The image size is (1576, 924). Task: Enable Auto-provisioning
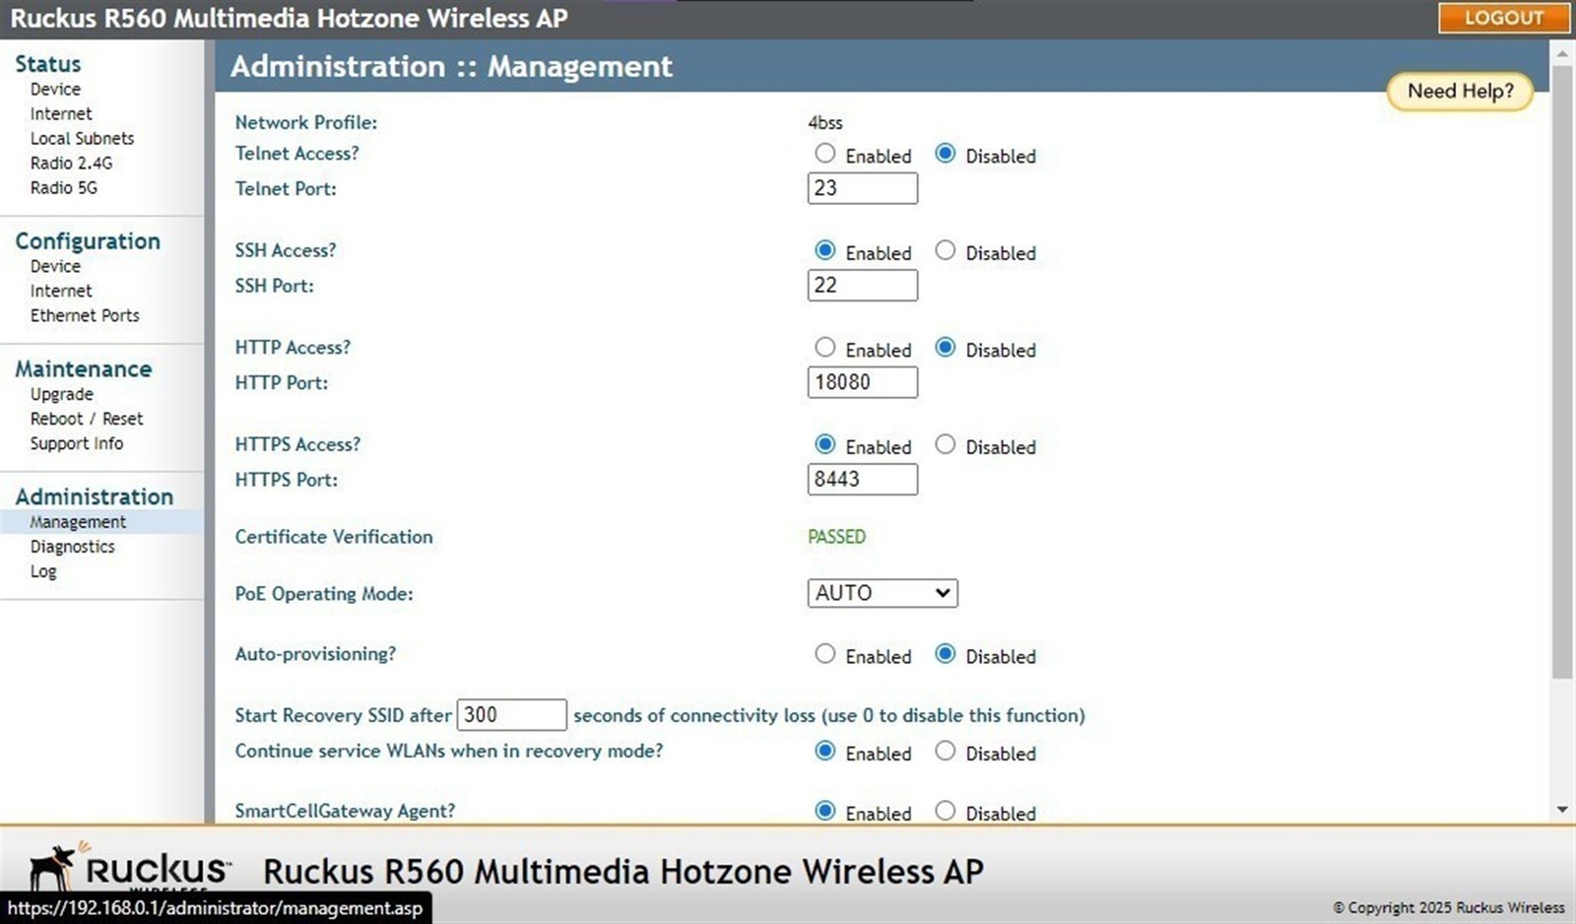coord(824,654)
